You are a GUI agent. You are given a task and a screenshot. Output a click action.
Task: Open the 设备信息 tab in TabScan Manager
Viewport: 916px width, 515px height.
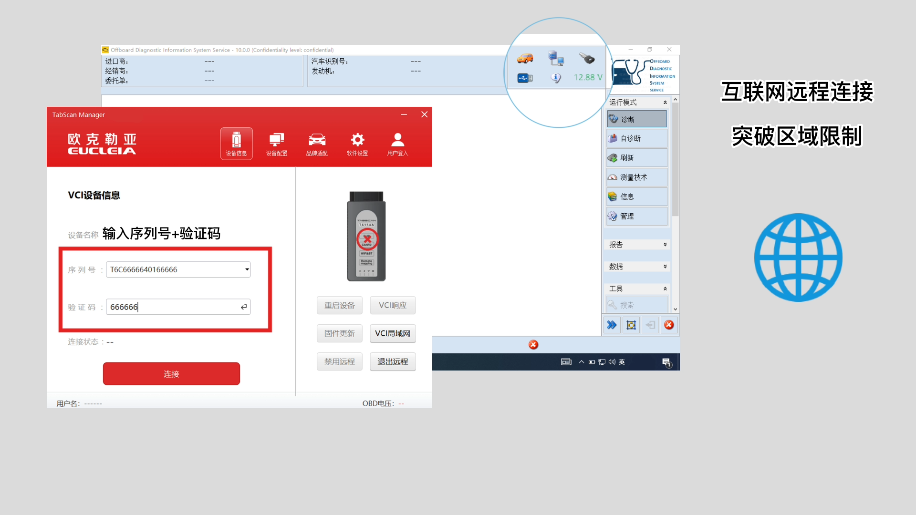click(x=236, y=144)
